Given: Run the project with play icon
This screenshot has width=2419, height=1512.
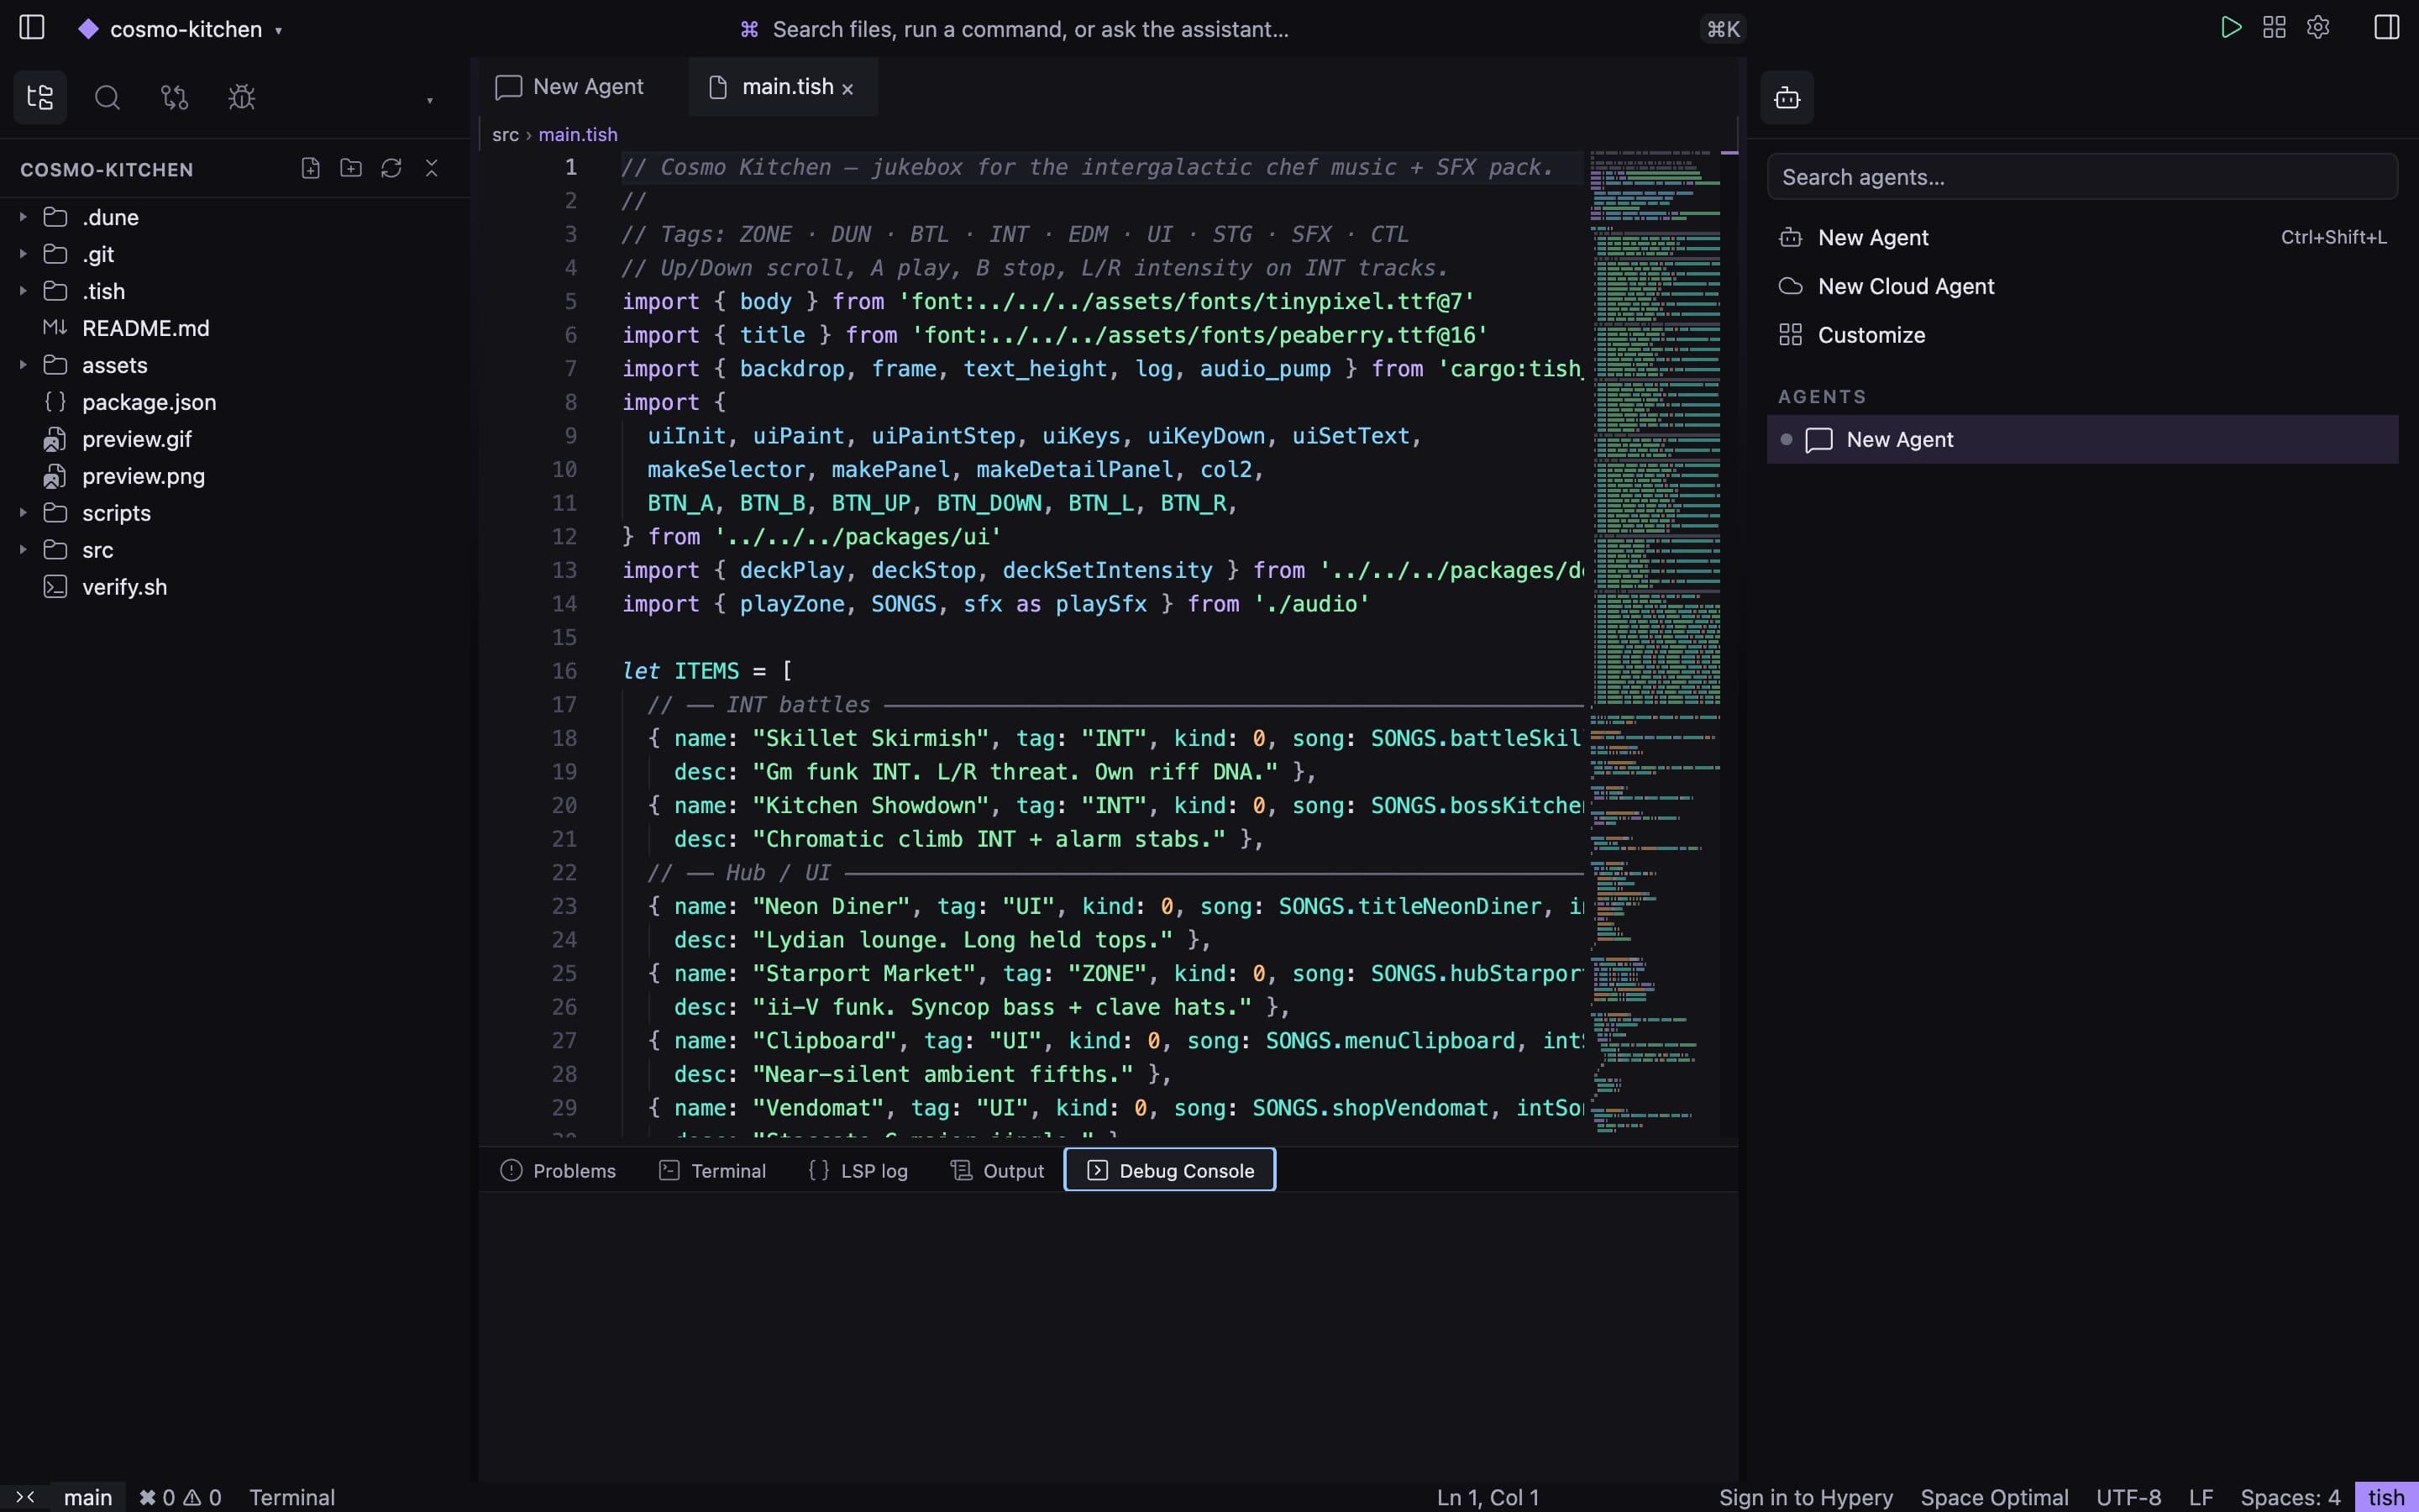Looking at the screenshot, I should (2230, 27).
